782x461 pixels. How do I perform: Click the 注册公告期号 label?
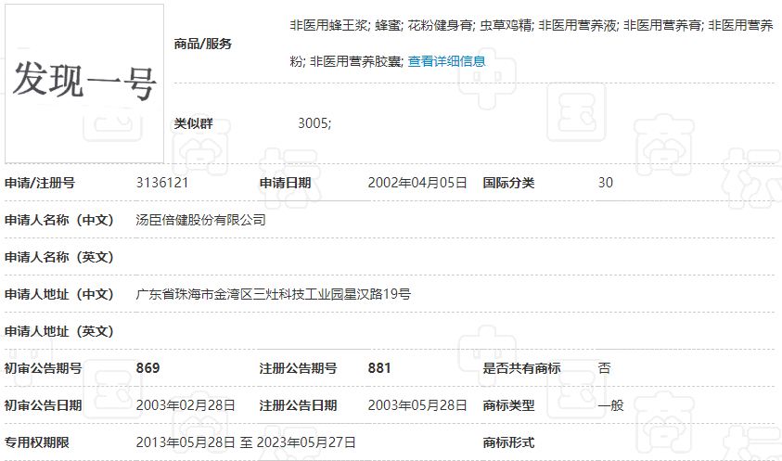click(298, 368)
